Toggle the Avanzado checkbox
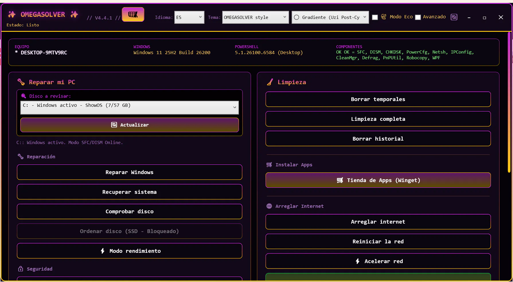Image resolution: width=513 pixels, height=282 pixels. point(418,17)
